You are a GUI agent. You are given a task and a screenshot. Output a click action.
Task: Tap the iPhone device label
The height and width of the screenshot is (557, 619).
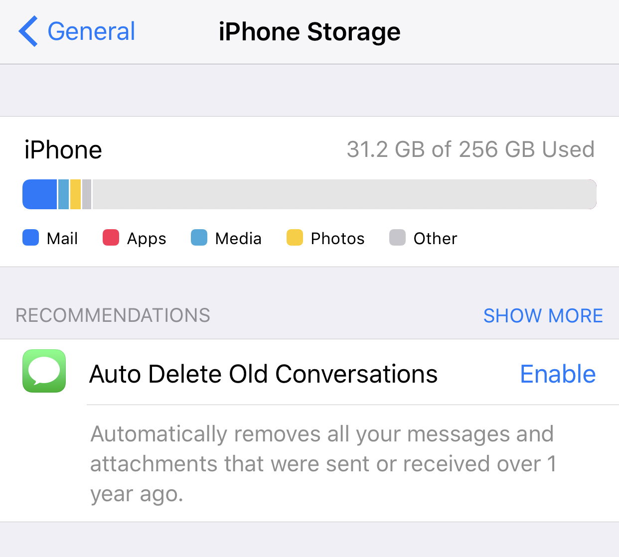(63, 150)
